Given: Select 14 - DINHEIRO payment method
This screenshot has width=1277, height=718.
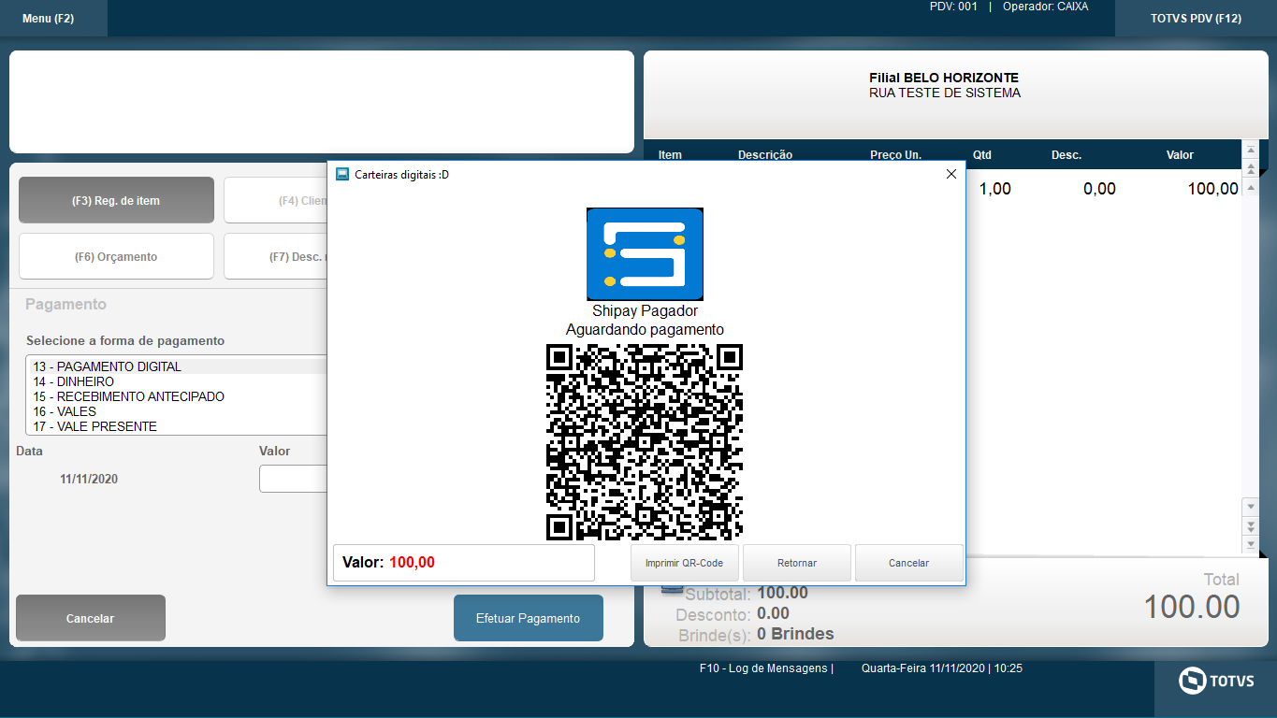Looking at the screenshot, I should pyautogui.click(x=177, y=381).
